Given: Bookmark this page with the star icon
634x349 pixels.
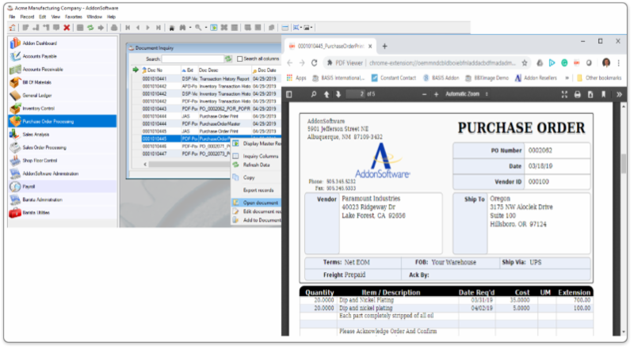Looking at the screenshot, I should click(525, 62).
